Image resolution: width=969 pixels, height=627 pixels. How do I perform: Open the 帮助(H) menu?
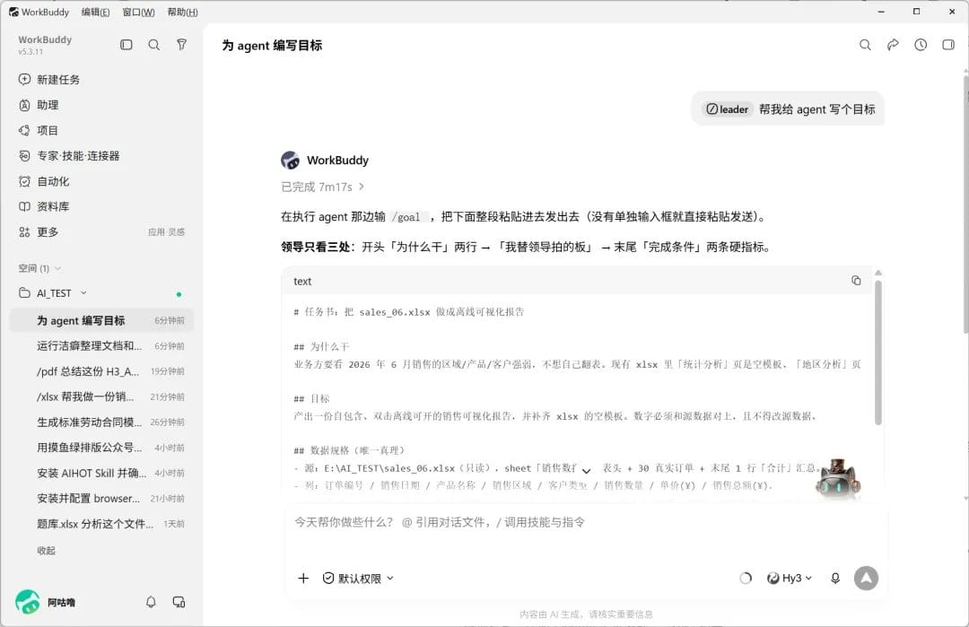pyautogui.click(x=182, y=12)
